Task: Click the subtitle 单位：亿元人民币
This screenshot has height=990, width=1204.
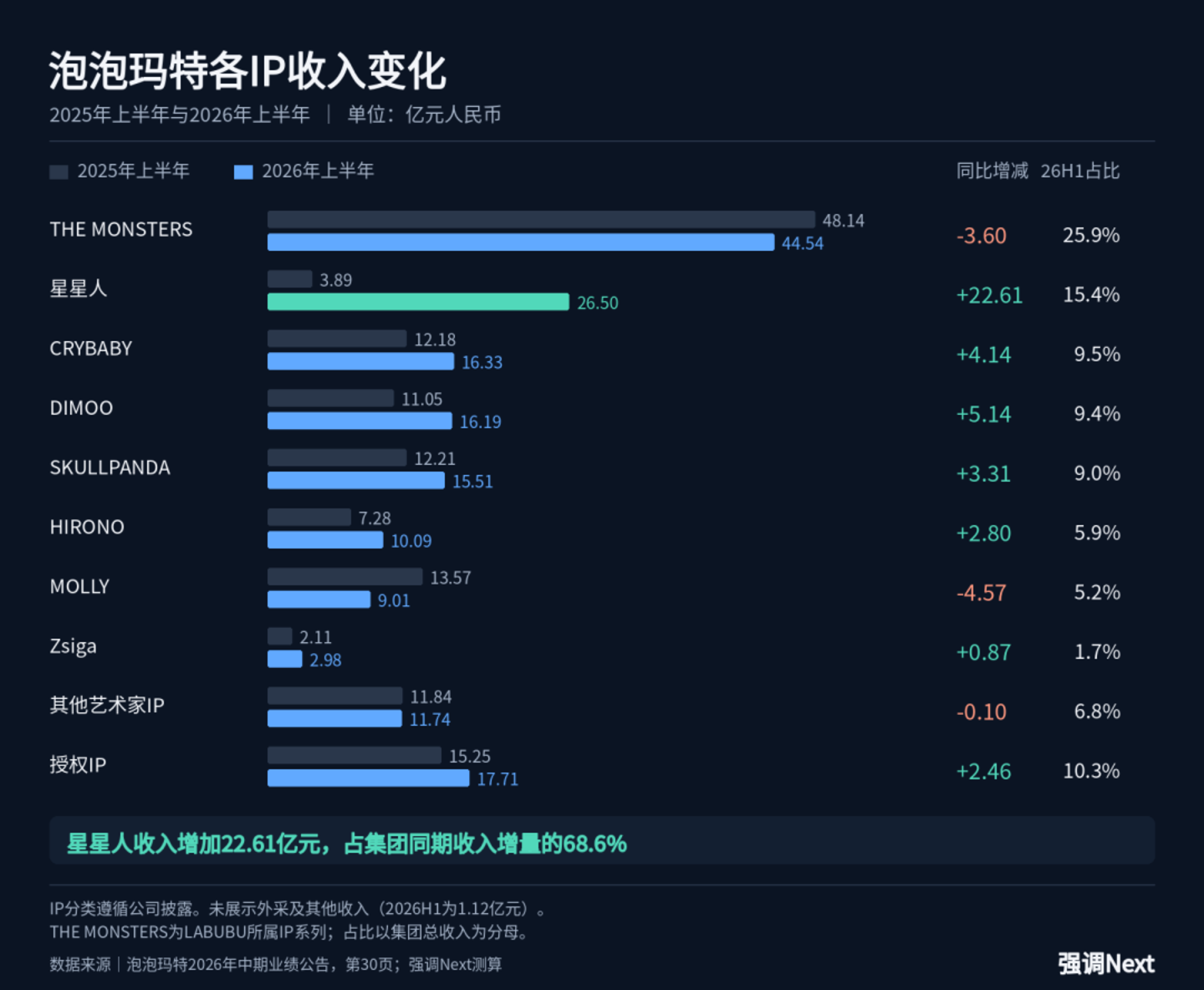Action: (x=425, y=115)
